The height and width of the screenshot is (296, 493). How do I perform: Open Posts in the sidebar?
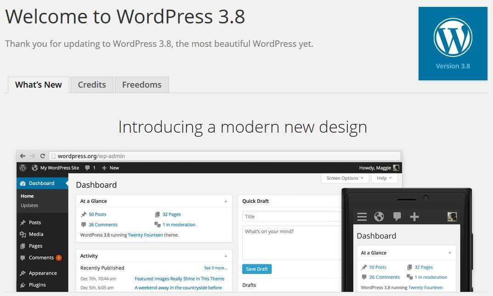tap(35, 222)
